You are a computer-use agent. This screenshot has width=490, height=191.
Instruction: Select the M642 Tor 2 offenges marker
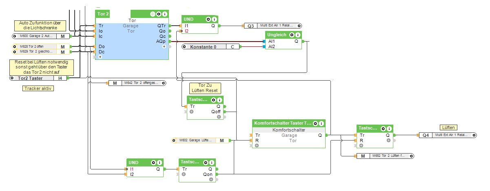click(x=137, y=83)
